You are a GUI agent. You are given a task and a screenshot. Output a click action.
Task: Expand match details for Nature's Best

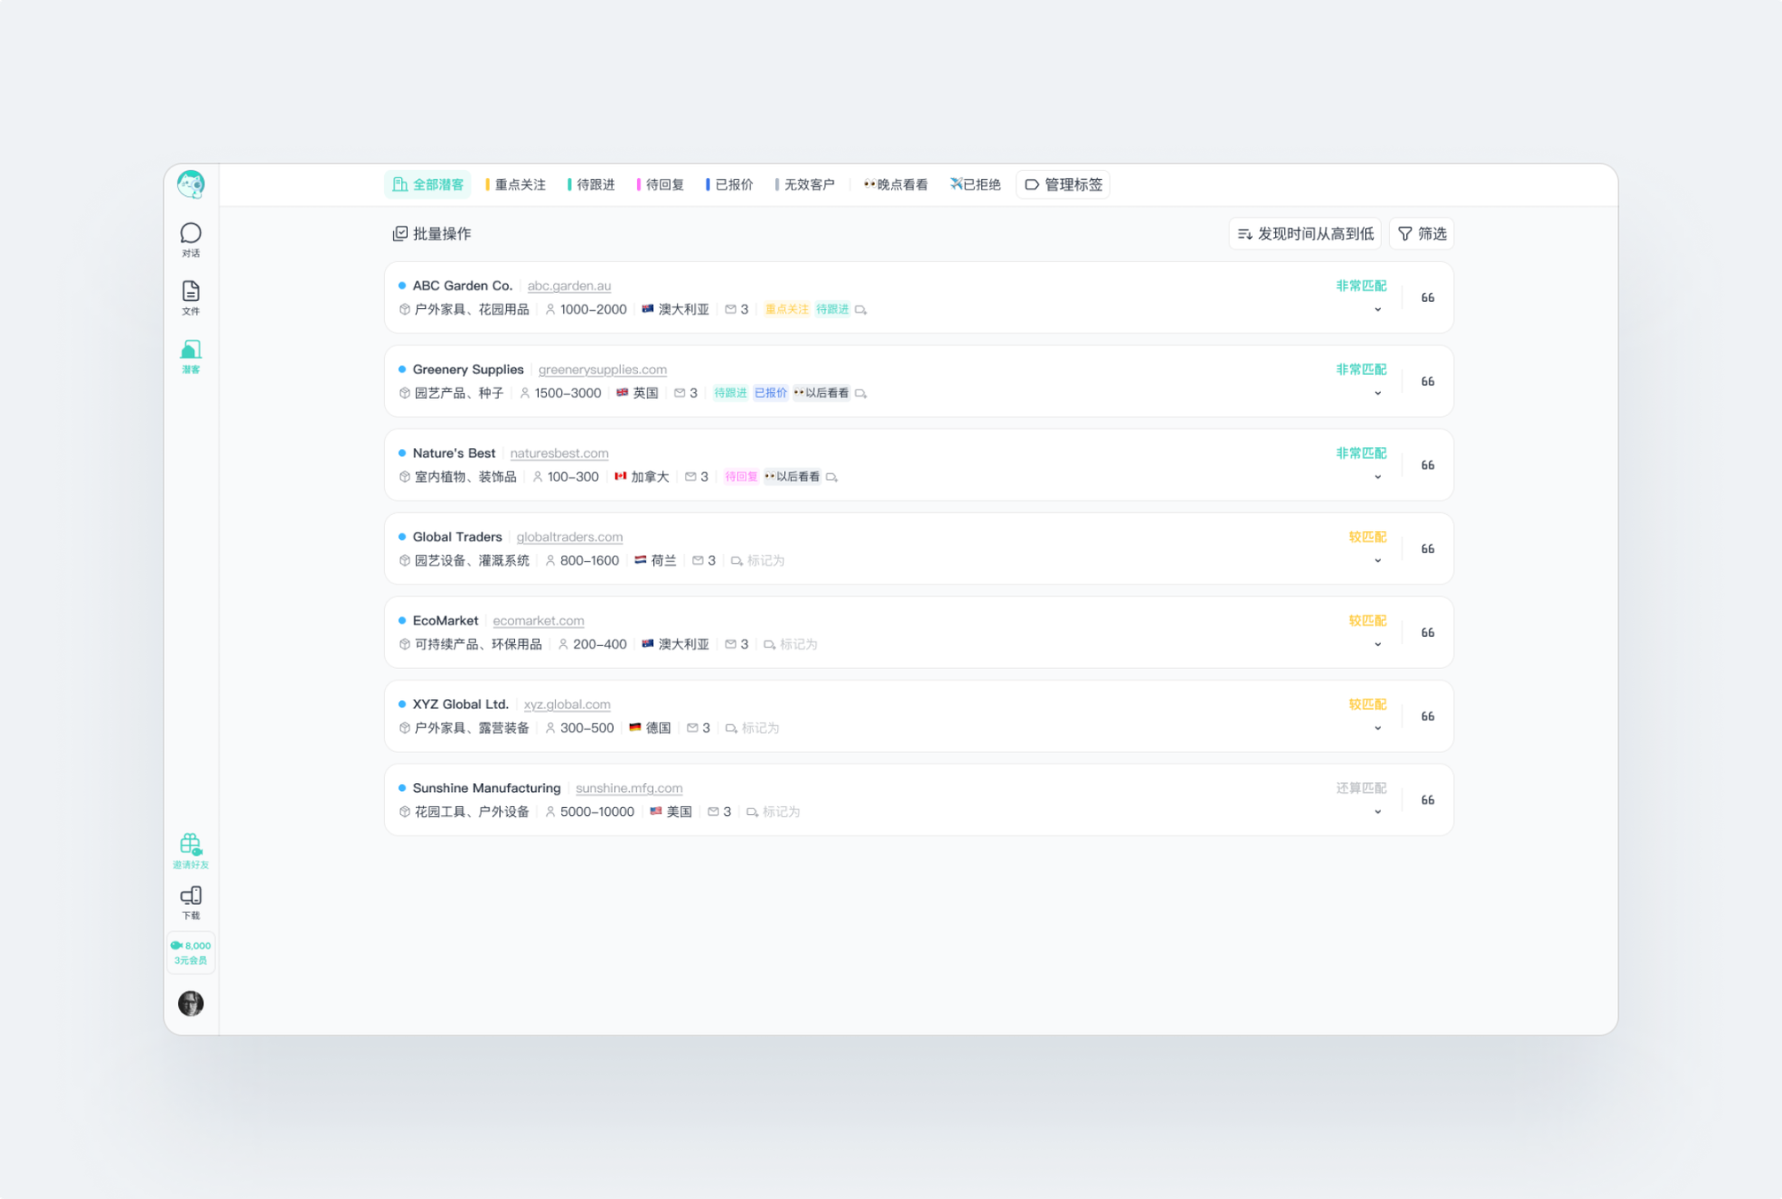point(1377,477)
